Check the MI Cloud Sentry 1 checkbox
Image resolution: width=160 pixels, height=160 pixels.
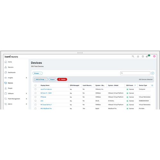point(36,105)
